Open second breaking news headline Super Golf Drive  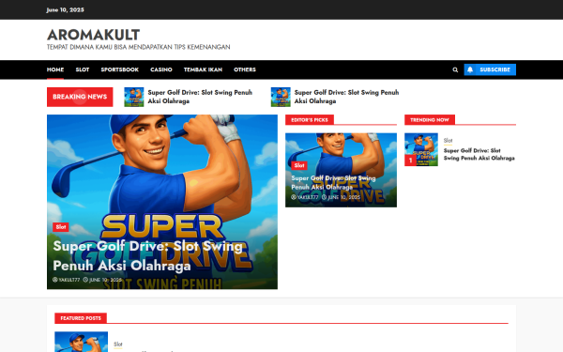pos(346,97)
